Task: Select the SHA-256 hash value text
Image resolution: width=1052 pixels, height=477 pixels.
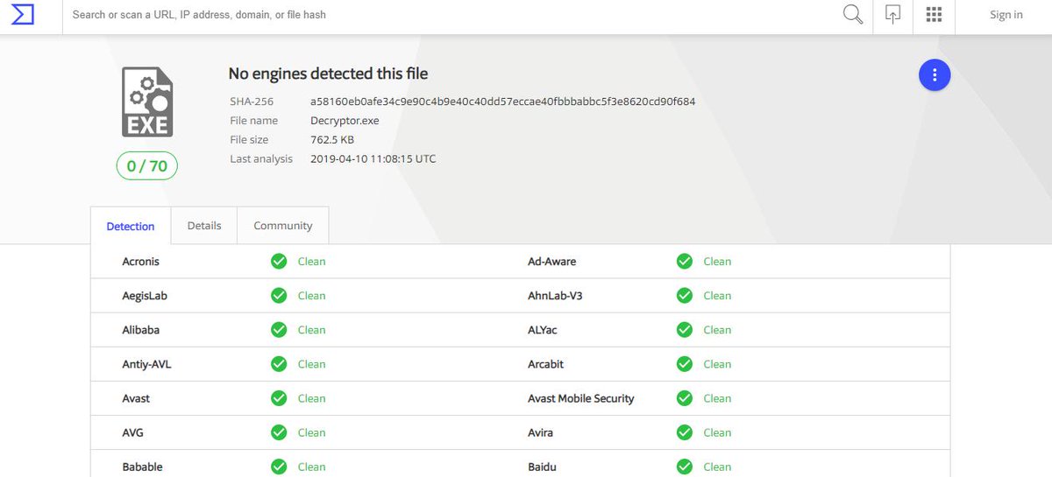Action: coord(502,102)
